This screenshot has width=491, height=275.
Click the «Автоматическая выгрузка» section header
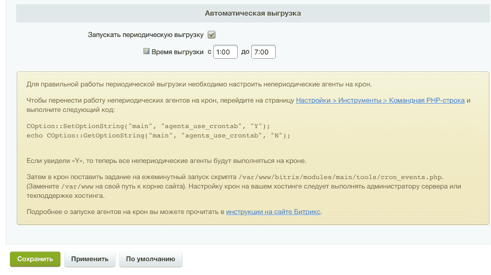coord(252,13)
